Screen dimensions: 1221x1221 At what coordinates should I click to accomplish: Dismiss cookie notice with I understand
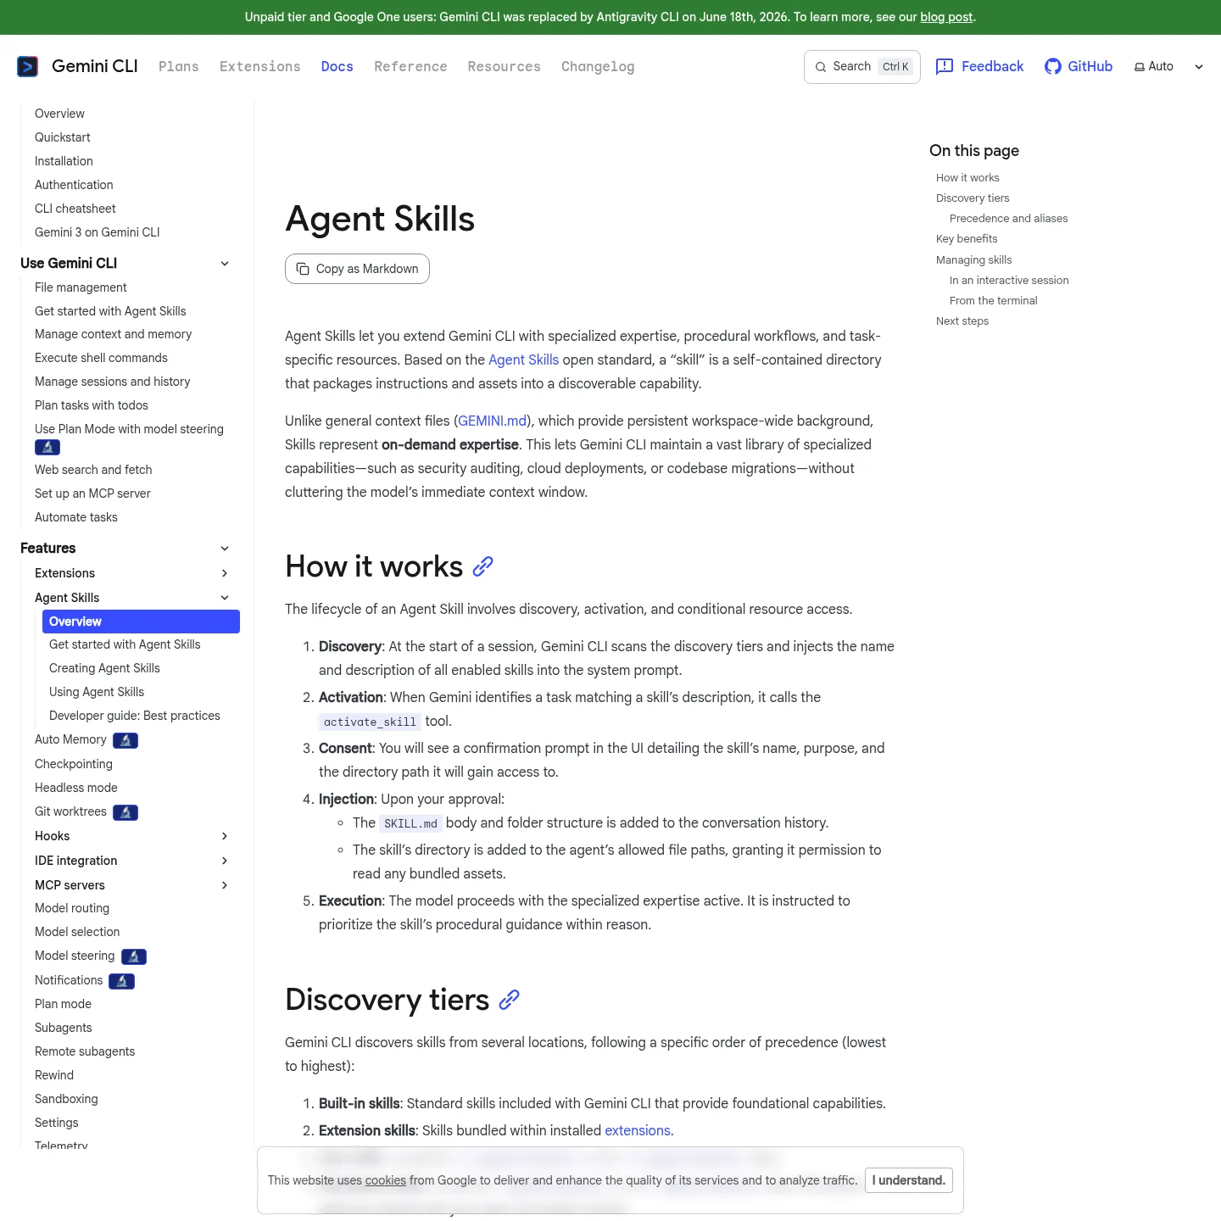[909, 1180]
